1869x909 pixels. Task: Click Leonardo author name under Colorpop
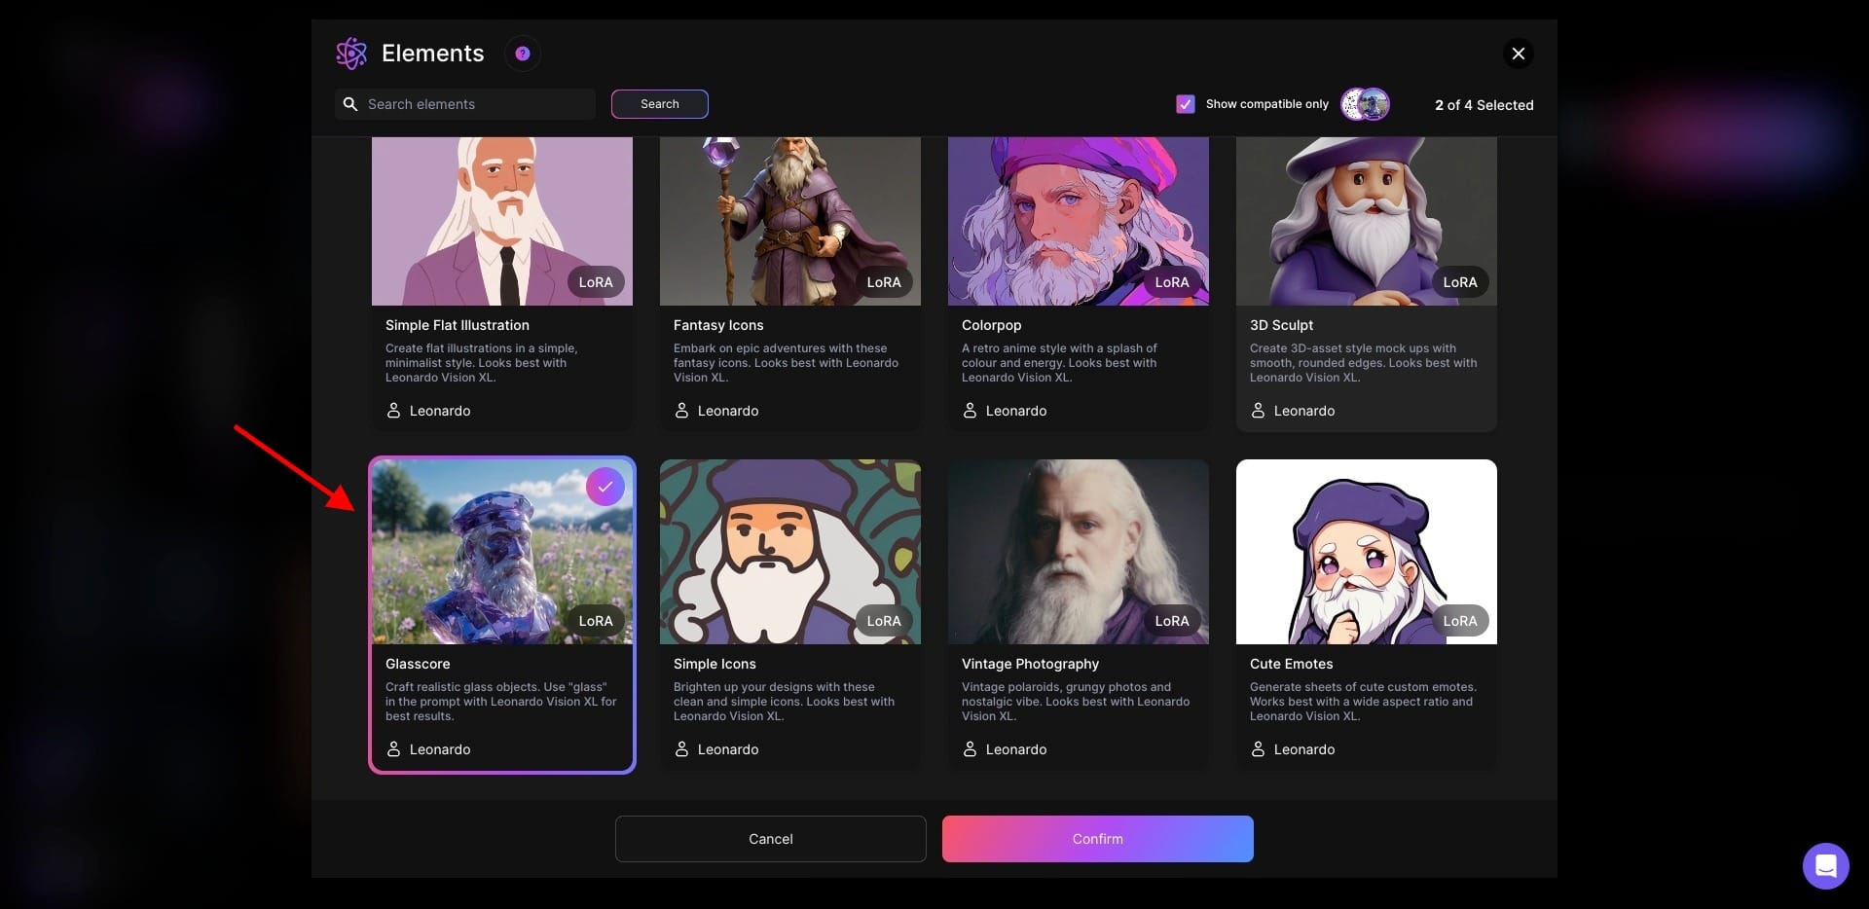pos(1016,411)
